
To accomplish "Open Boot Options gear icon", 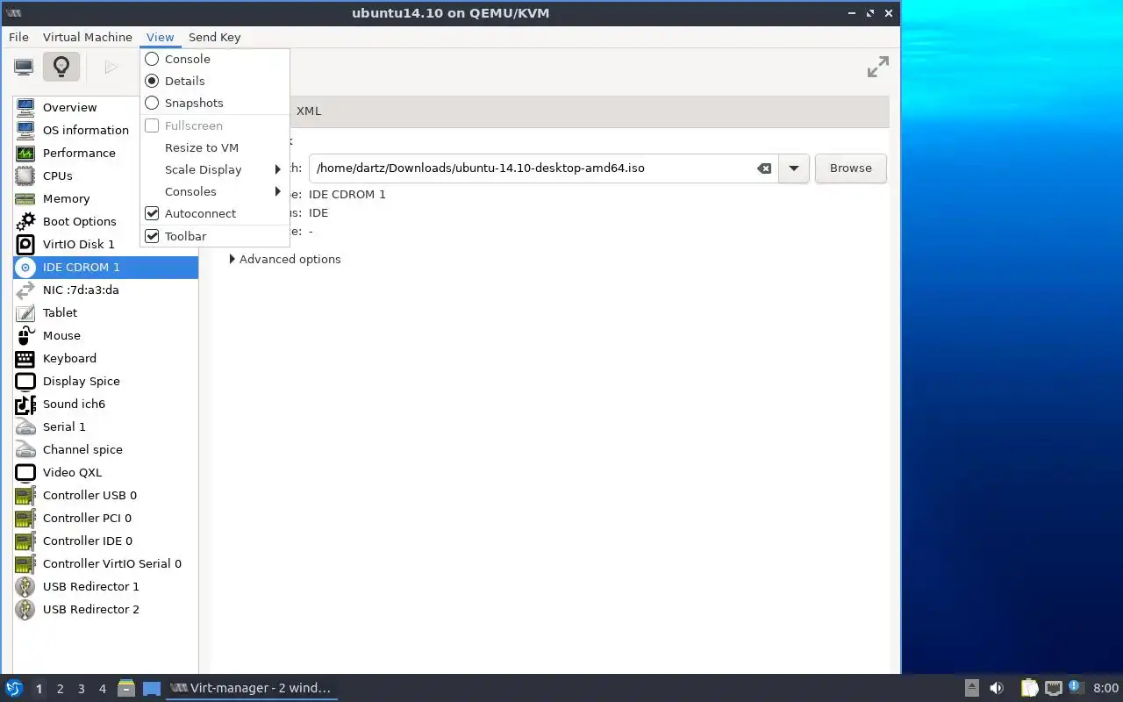I will click(25, 221).
